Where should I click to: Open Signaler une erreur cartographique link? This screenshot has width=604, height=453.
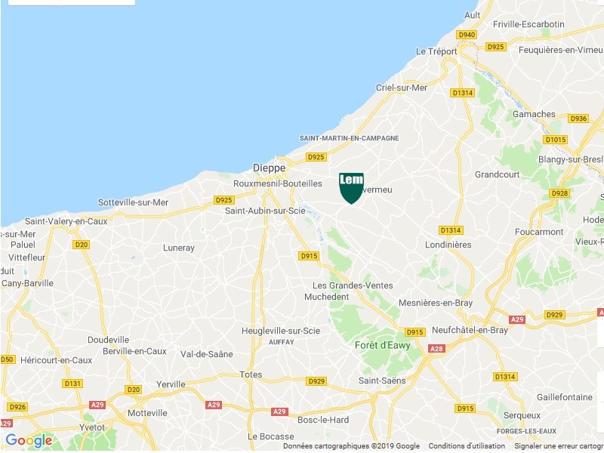coord(559,446)
